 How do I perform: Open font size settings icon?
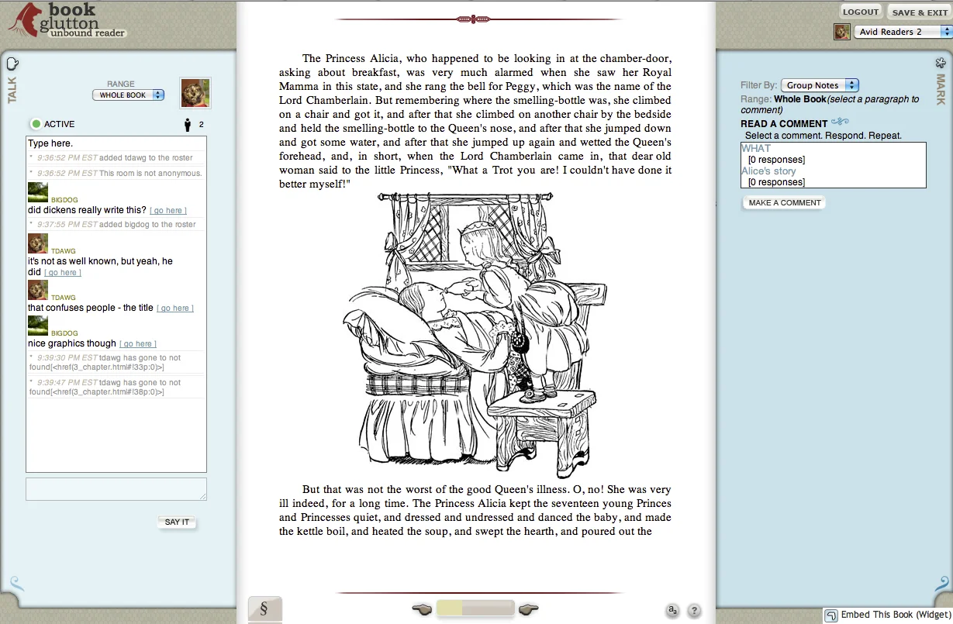(672, 611)
